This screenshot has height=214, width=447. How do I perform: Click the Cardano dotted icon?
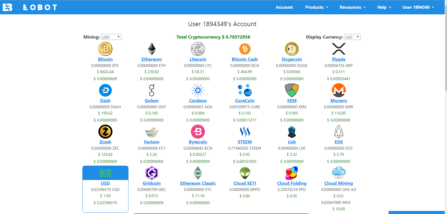pos(198,90)
